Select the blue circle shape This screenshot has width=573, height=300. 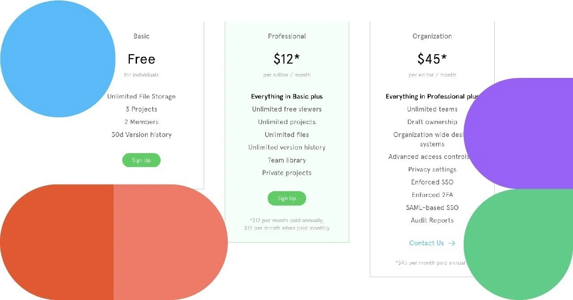[x=58, y=59]
